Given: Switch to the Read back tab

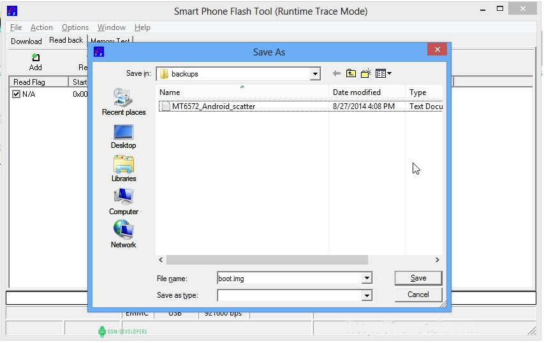Looking at the screenshot, I should (66, 40).
